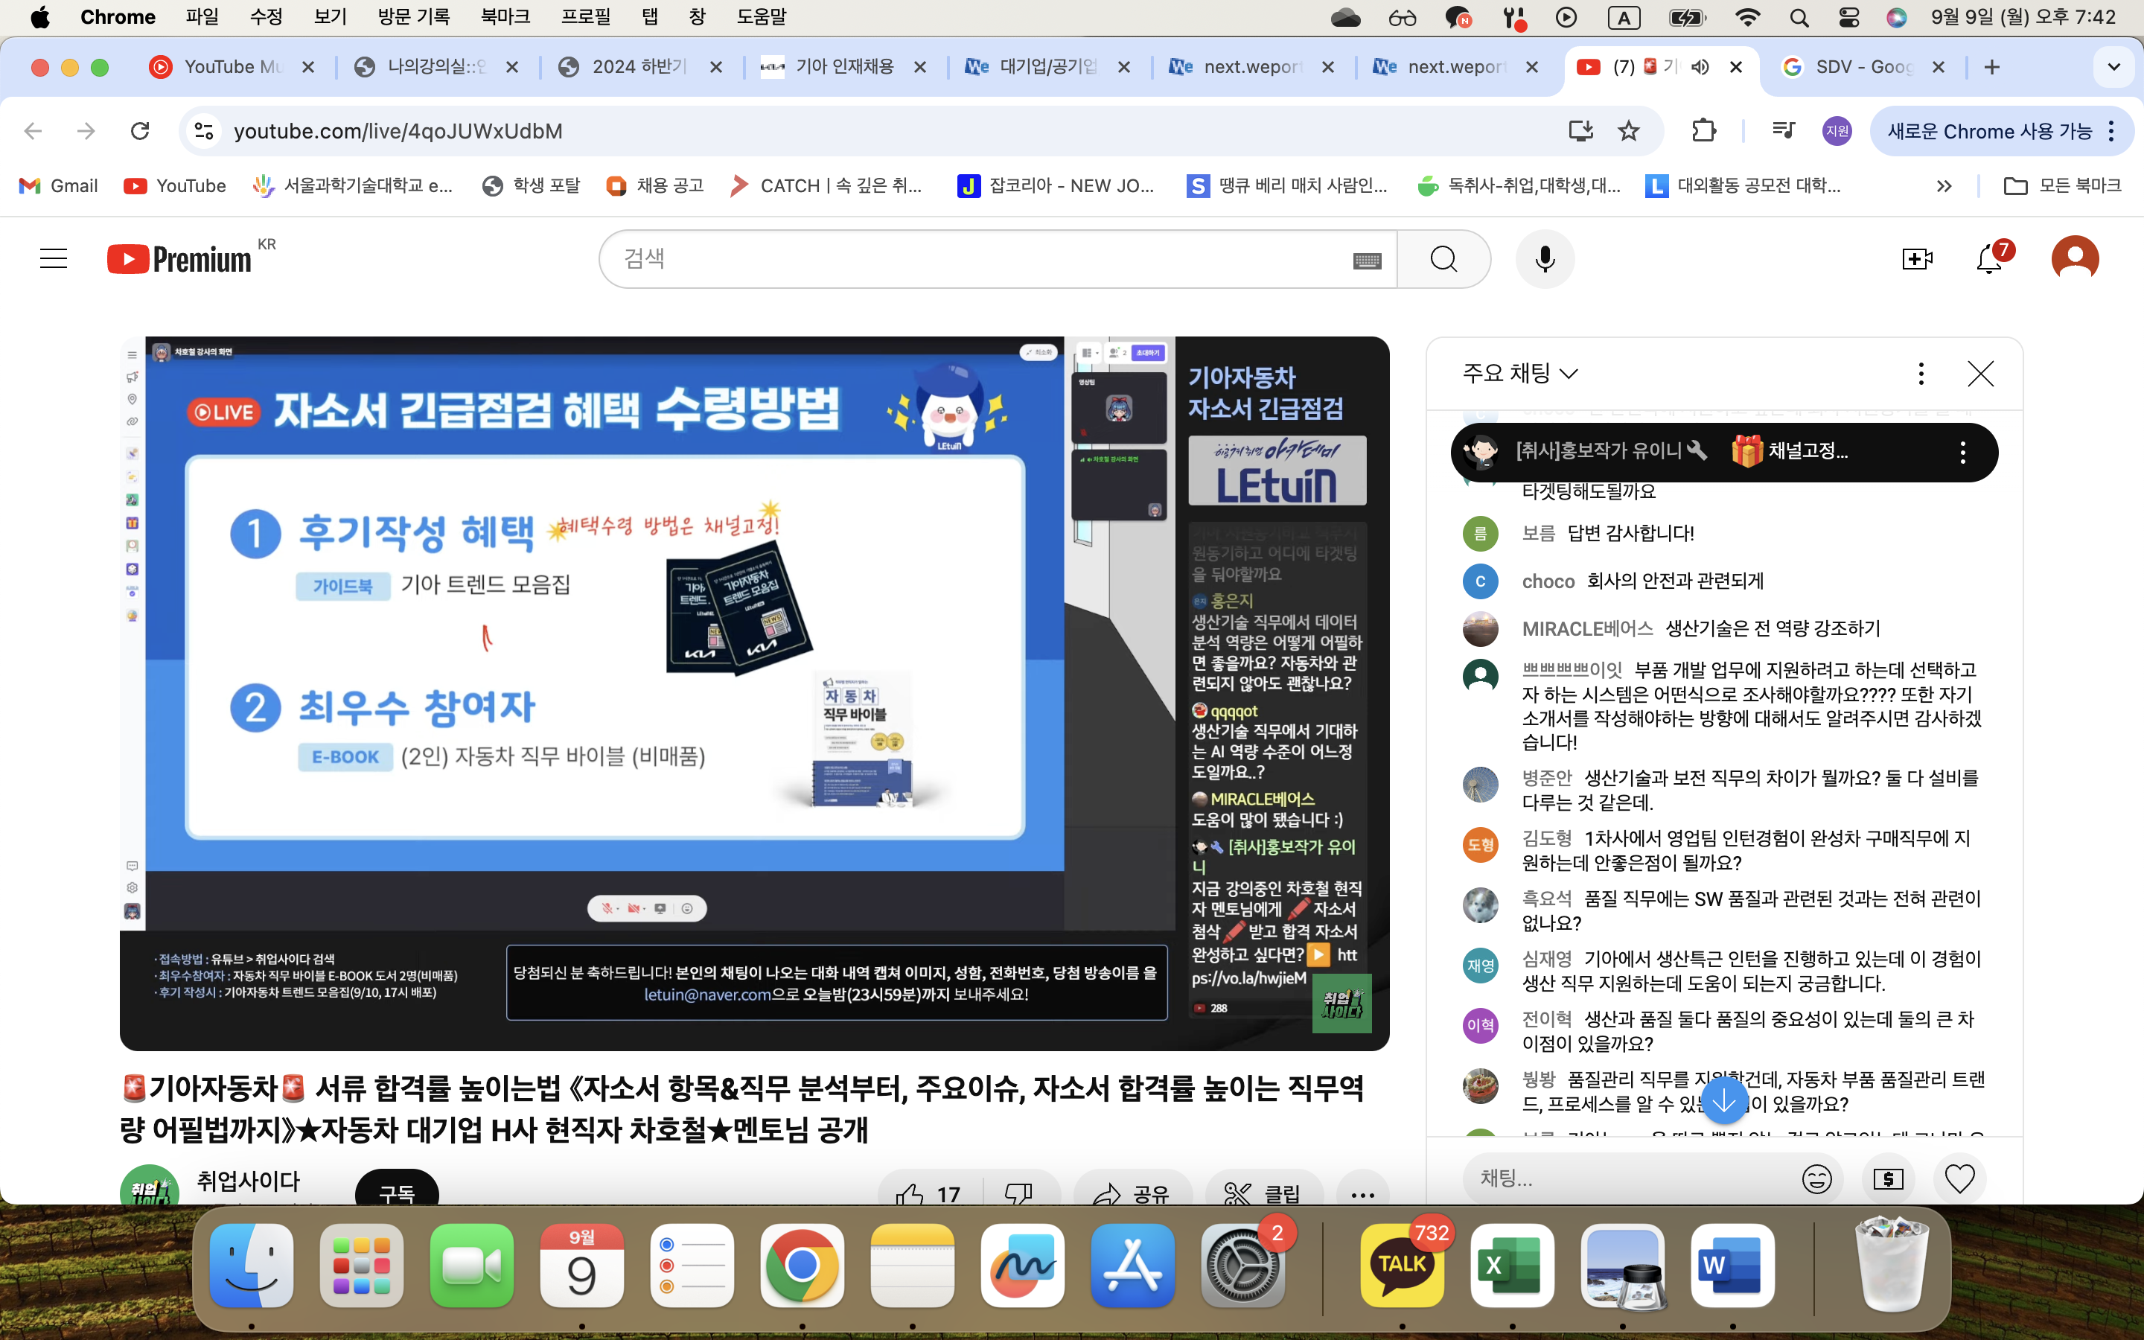Screen dimensions: 2144x1340
Task: Open live chat more options menu
Action: click(1921, 374)
